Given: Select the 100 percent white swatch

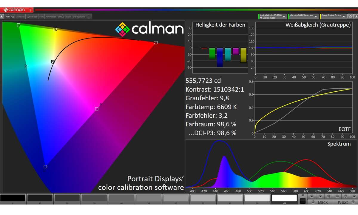Looking at the screenshot, I should point(284,198).
